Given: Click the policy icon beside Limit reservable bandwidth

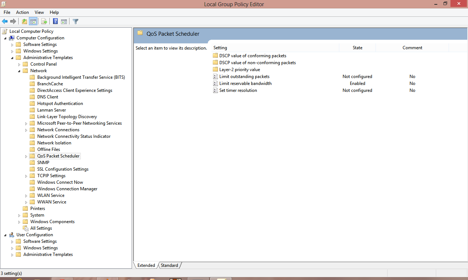Looking at the screenshot, I should [215, 83].
